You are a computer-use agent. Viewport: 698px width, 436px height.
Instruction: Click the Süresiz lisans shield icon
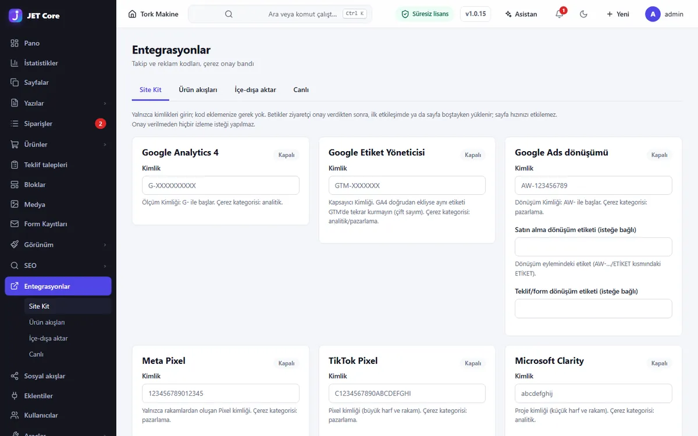tap(405, 14)
